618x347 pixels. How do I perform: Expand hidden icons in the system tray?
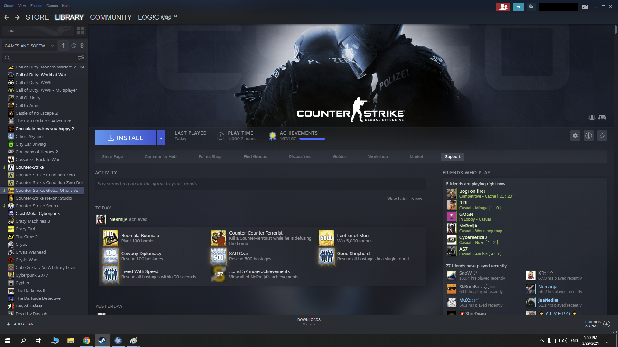[x=541, y=340]
